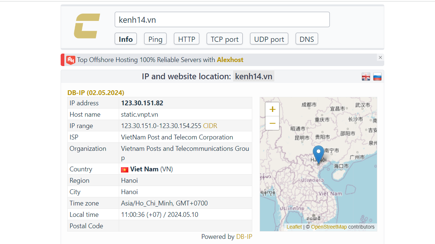Image resolution: width=435 pixels, height=244 pixels.
Task: Run the HTTP check
Action: coord(186,39)
